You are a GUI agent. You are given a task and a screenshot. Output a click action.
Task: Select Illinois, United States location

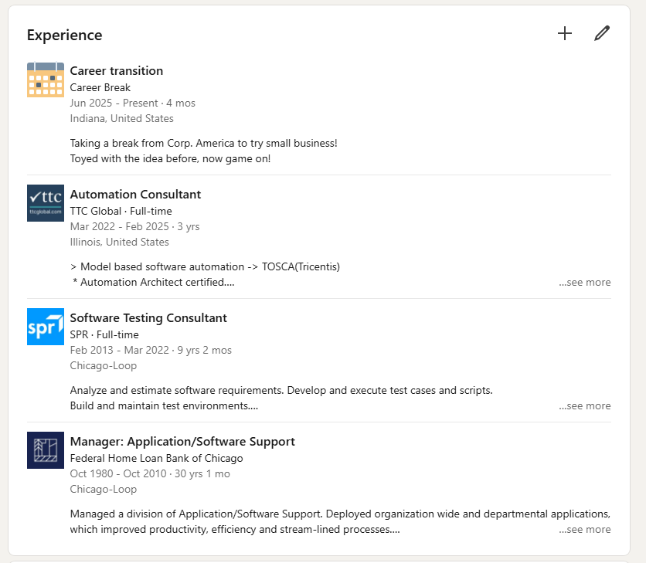coord(120,242)
